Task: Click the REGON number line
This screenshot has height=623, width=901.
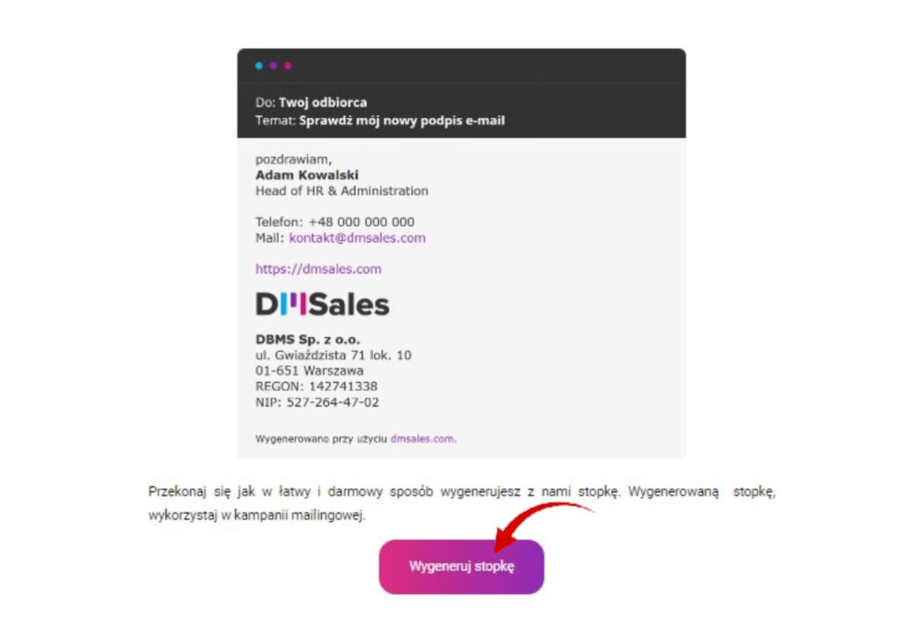Action: [x=316, y=386]
